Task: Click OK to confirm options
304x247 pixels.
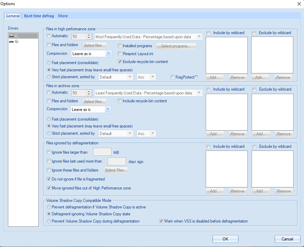Action: click(225, 239)
